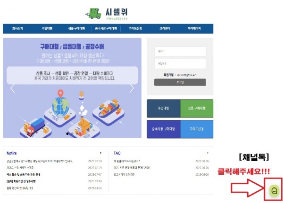Select the first carousel dot indicator
The height and width of the screenshot is (203, 283).
point(67,133)
